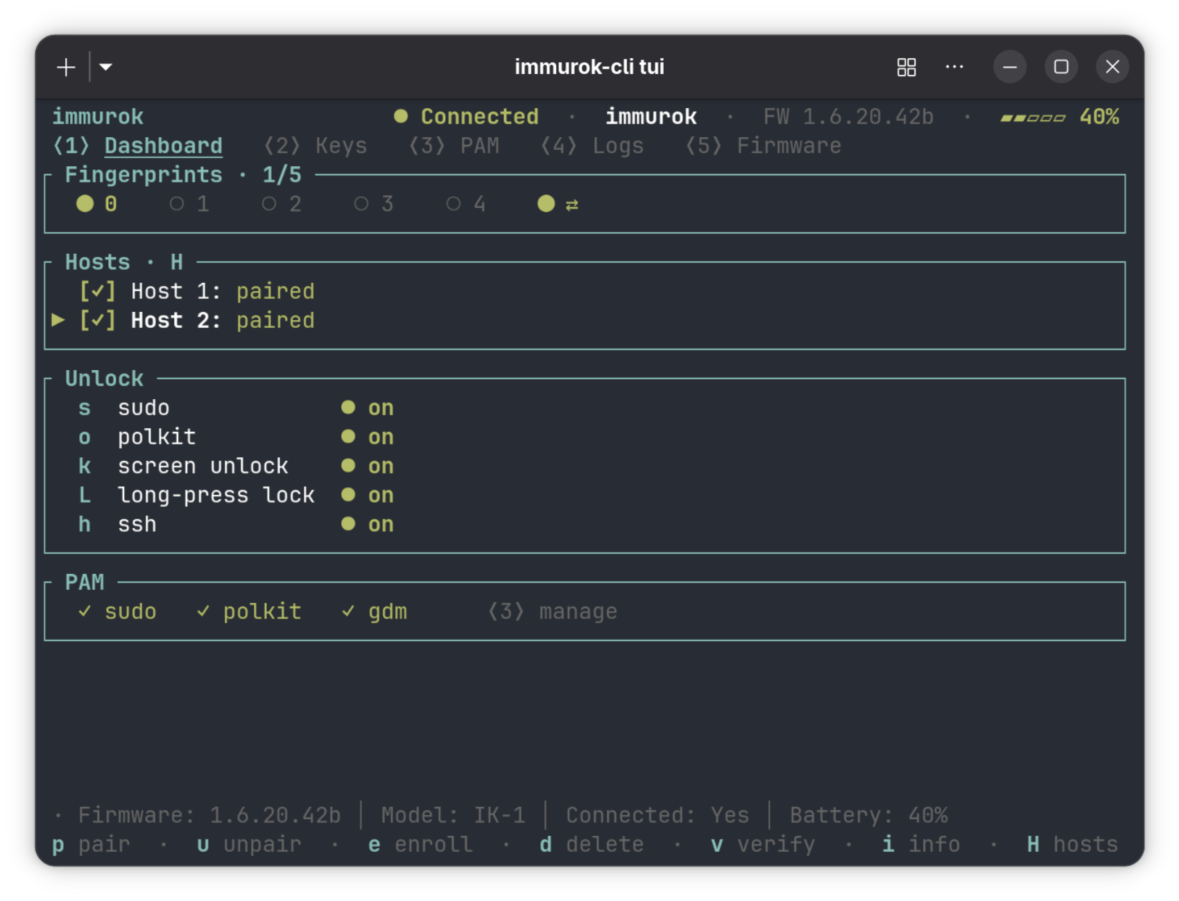The width and height of the screenshot is (1179, 901).
Task: Open a new terminal tab with plus icon
Action: 66,67
